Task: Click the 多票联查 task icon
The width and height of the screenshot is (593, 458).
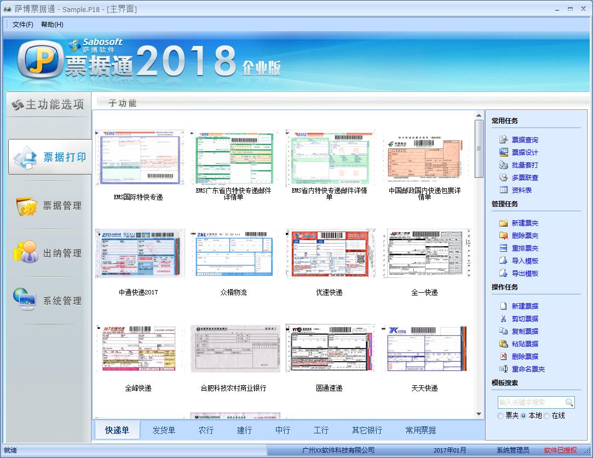Action: [x=503, y=177]
